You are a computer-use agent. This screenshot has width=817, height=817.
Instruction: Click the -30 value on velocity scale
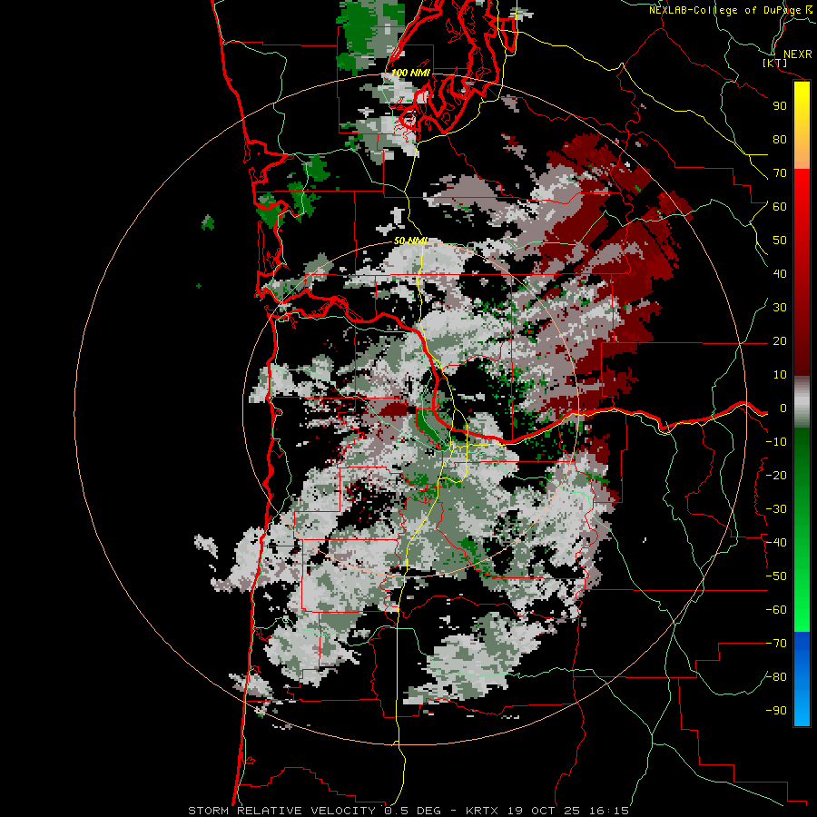click(776, 509)
